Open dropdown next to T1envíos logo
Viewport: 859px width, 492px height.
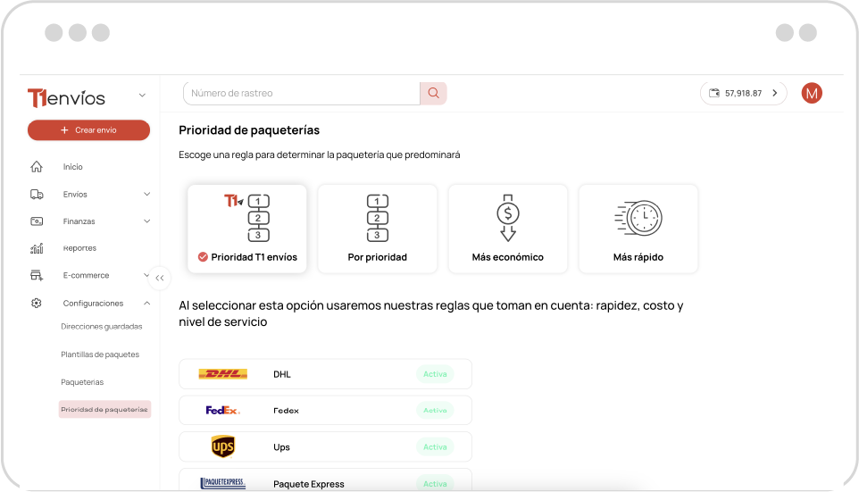click(x=143, y=96)
